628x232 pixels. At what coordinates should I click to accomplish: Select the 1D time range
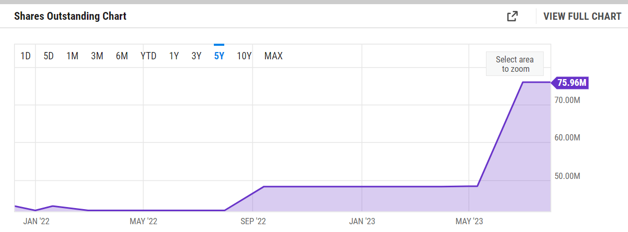pos(25,56)
